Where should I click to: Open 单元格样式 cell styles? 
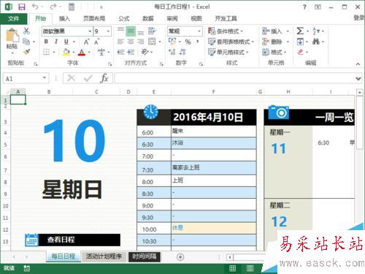pos(228,52)
